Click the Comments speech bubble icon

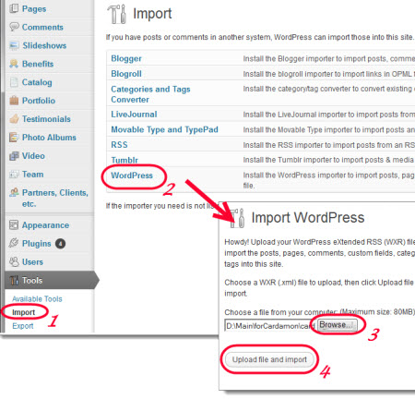[x=14, y=27]
